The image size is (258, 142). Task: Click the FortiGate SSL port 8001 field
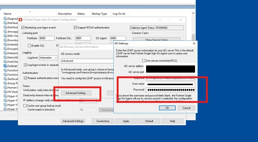coord(83,38)
